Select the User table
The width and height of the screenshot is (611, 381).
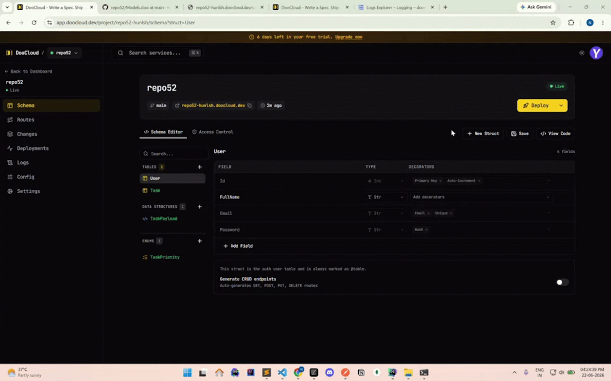[x=173, y=178]
